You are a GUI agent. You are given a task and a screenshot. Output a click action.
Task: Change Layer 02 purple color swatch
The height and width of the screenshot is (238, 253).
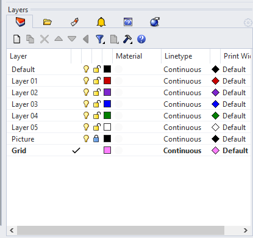click(x=107, y=92)
